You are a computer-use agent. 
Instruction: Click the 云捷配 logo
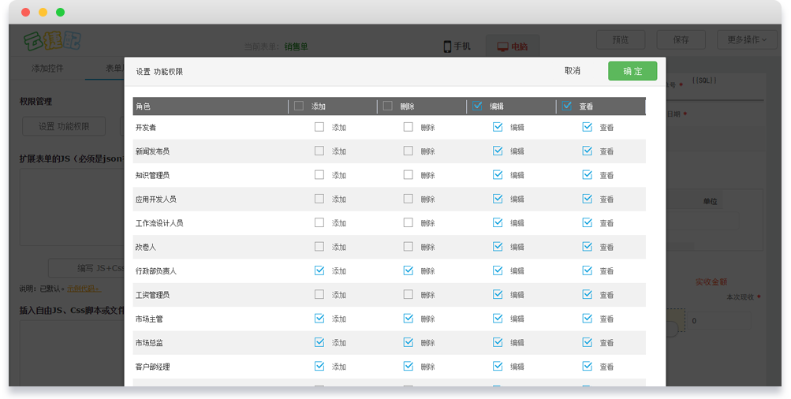(x=52, y=40)
